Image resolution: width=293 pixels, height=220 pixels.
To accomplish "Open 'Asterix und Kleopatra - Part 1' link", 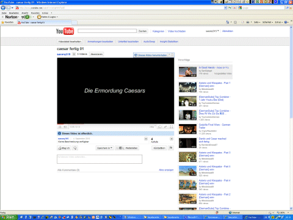I will 214,84.
